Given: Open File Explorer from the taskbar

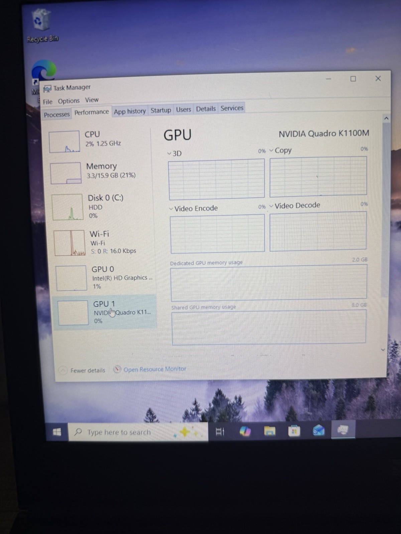Looking at the screenshot, I should point(270,431).
